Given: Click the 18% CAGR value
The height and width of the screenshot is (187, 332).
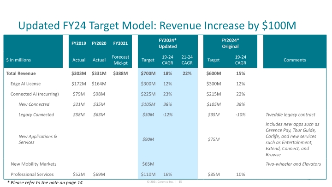Looking at the screenshot, I should (167, 73).
